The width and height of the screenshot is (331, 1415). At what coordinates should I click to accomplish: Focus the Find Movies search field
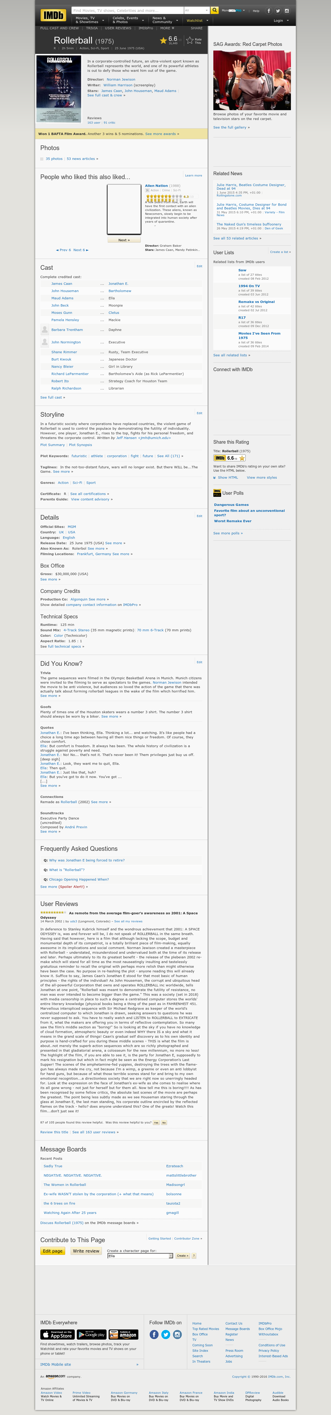pyautogui.click(x=127, y=10)
